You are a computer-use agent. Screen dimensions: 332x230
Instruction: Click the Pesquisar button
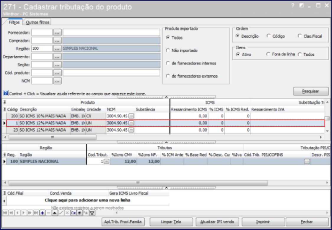point(311,91)
